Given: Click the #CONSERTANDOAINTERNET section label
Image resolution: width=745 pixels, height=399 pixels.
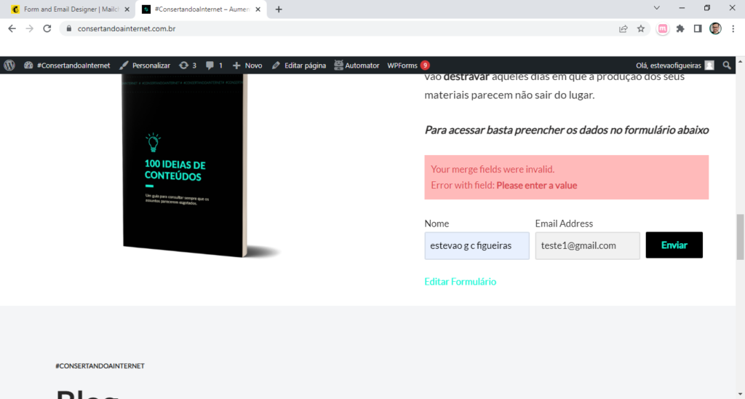Looking at the screenshot, I should pos(100,366).
